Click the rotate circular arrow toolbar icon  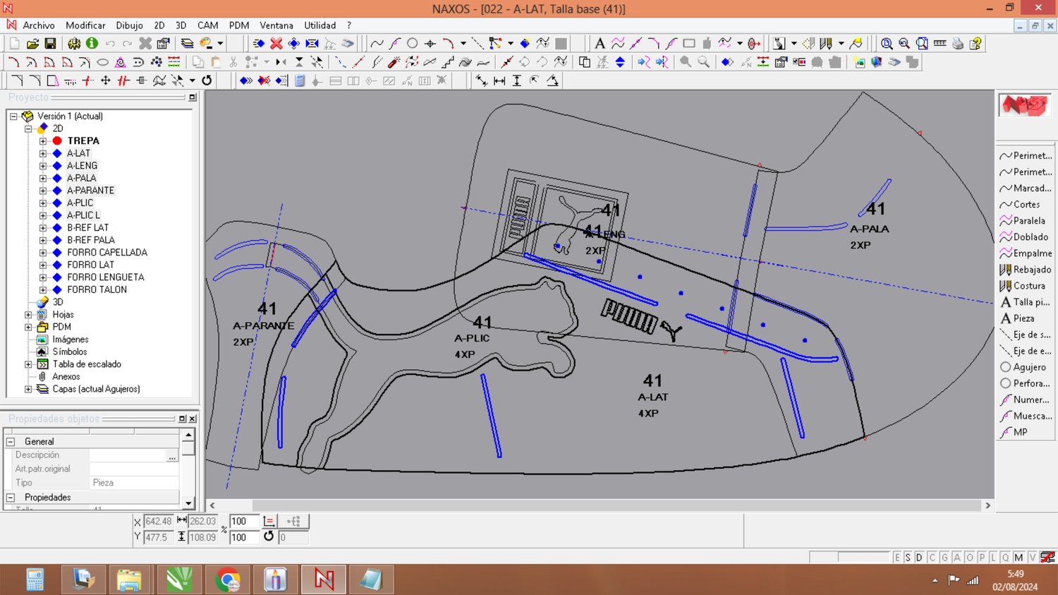pos(207,80)
